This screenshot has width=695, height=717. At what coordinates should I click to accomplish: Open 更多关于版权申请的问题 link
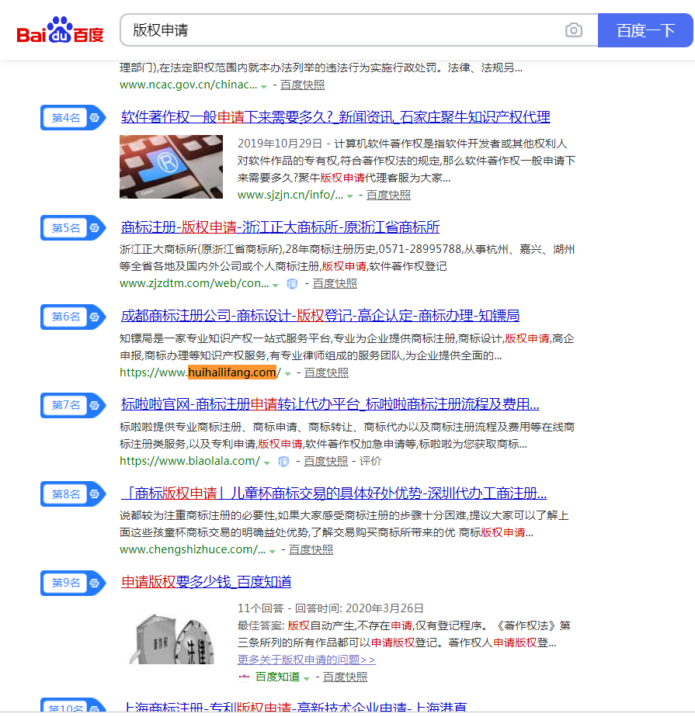click(x=307, y=660)
